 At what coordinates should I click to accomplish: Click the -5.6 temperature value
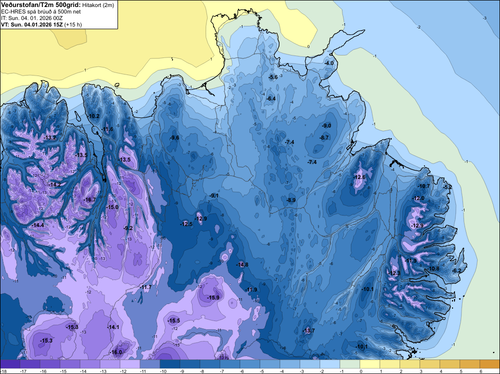tap(273, 77)
